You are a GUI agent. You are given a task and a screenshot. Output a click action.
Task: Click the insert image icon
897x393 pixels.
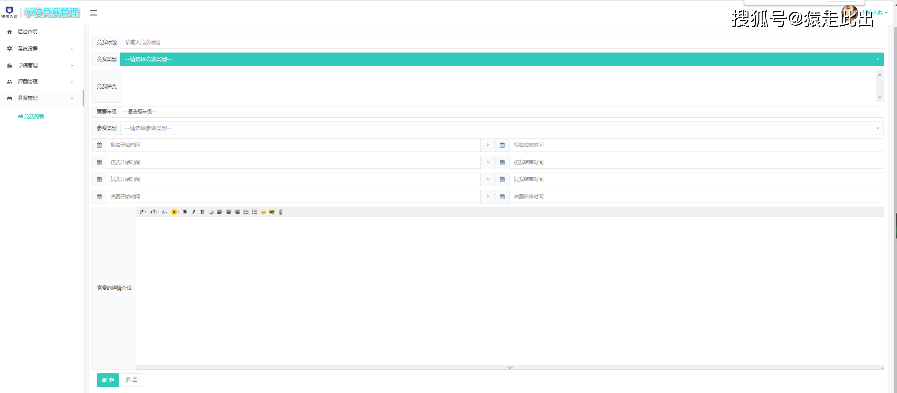(x=272, y=212)
